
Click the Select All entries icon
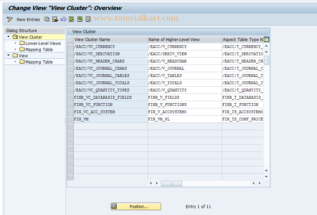tap(71, 19)
